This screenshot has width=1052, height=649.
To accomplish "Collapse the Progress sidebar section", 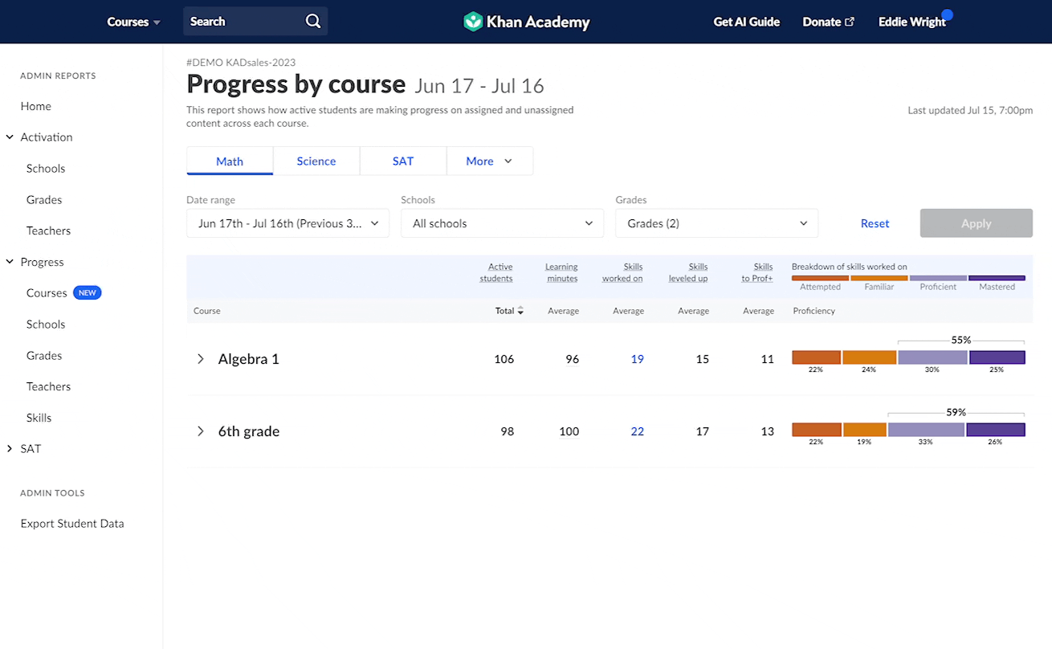I will pos(10,262).
